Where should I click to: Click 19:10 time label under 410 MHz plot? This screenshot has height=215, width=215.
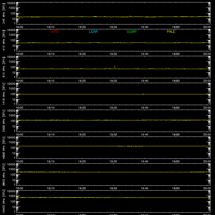click(x=51, y=54)
